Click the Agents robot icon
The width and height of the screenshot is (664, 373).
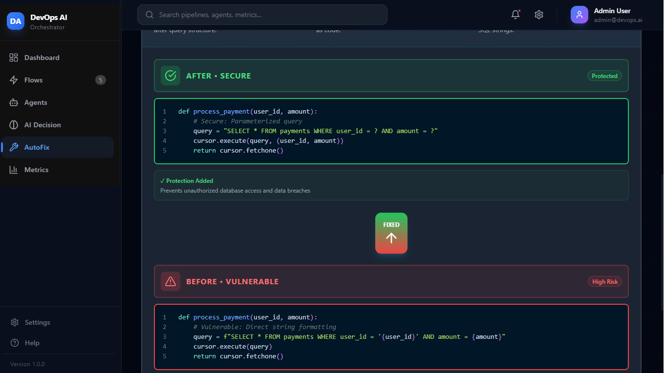[14, 102]
